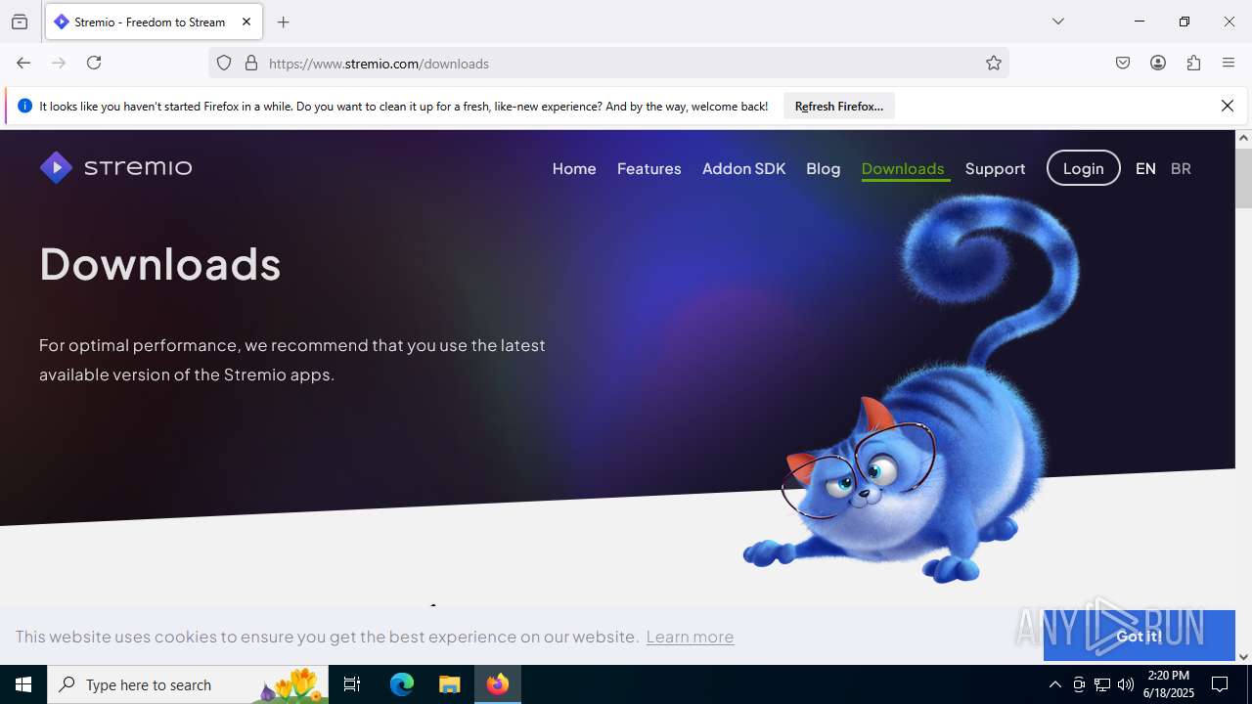The width and height of the screenshot is (1252, 704).
Task: Expand the list all tabs chevron
Action: click(1058, 22)
